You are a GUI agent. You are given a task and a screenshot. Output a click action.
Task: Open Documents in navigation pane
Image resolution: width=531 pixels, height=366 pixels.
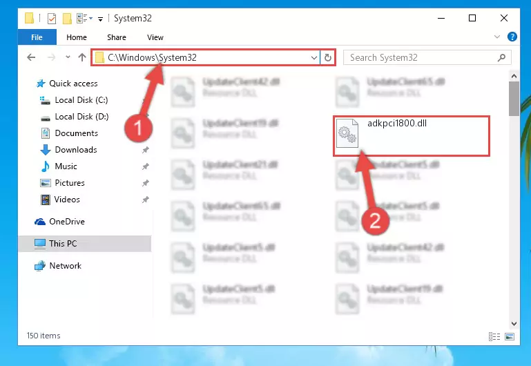tap(76, 133)
